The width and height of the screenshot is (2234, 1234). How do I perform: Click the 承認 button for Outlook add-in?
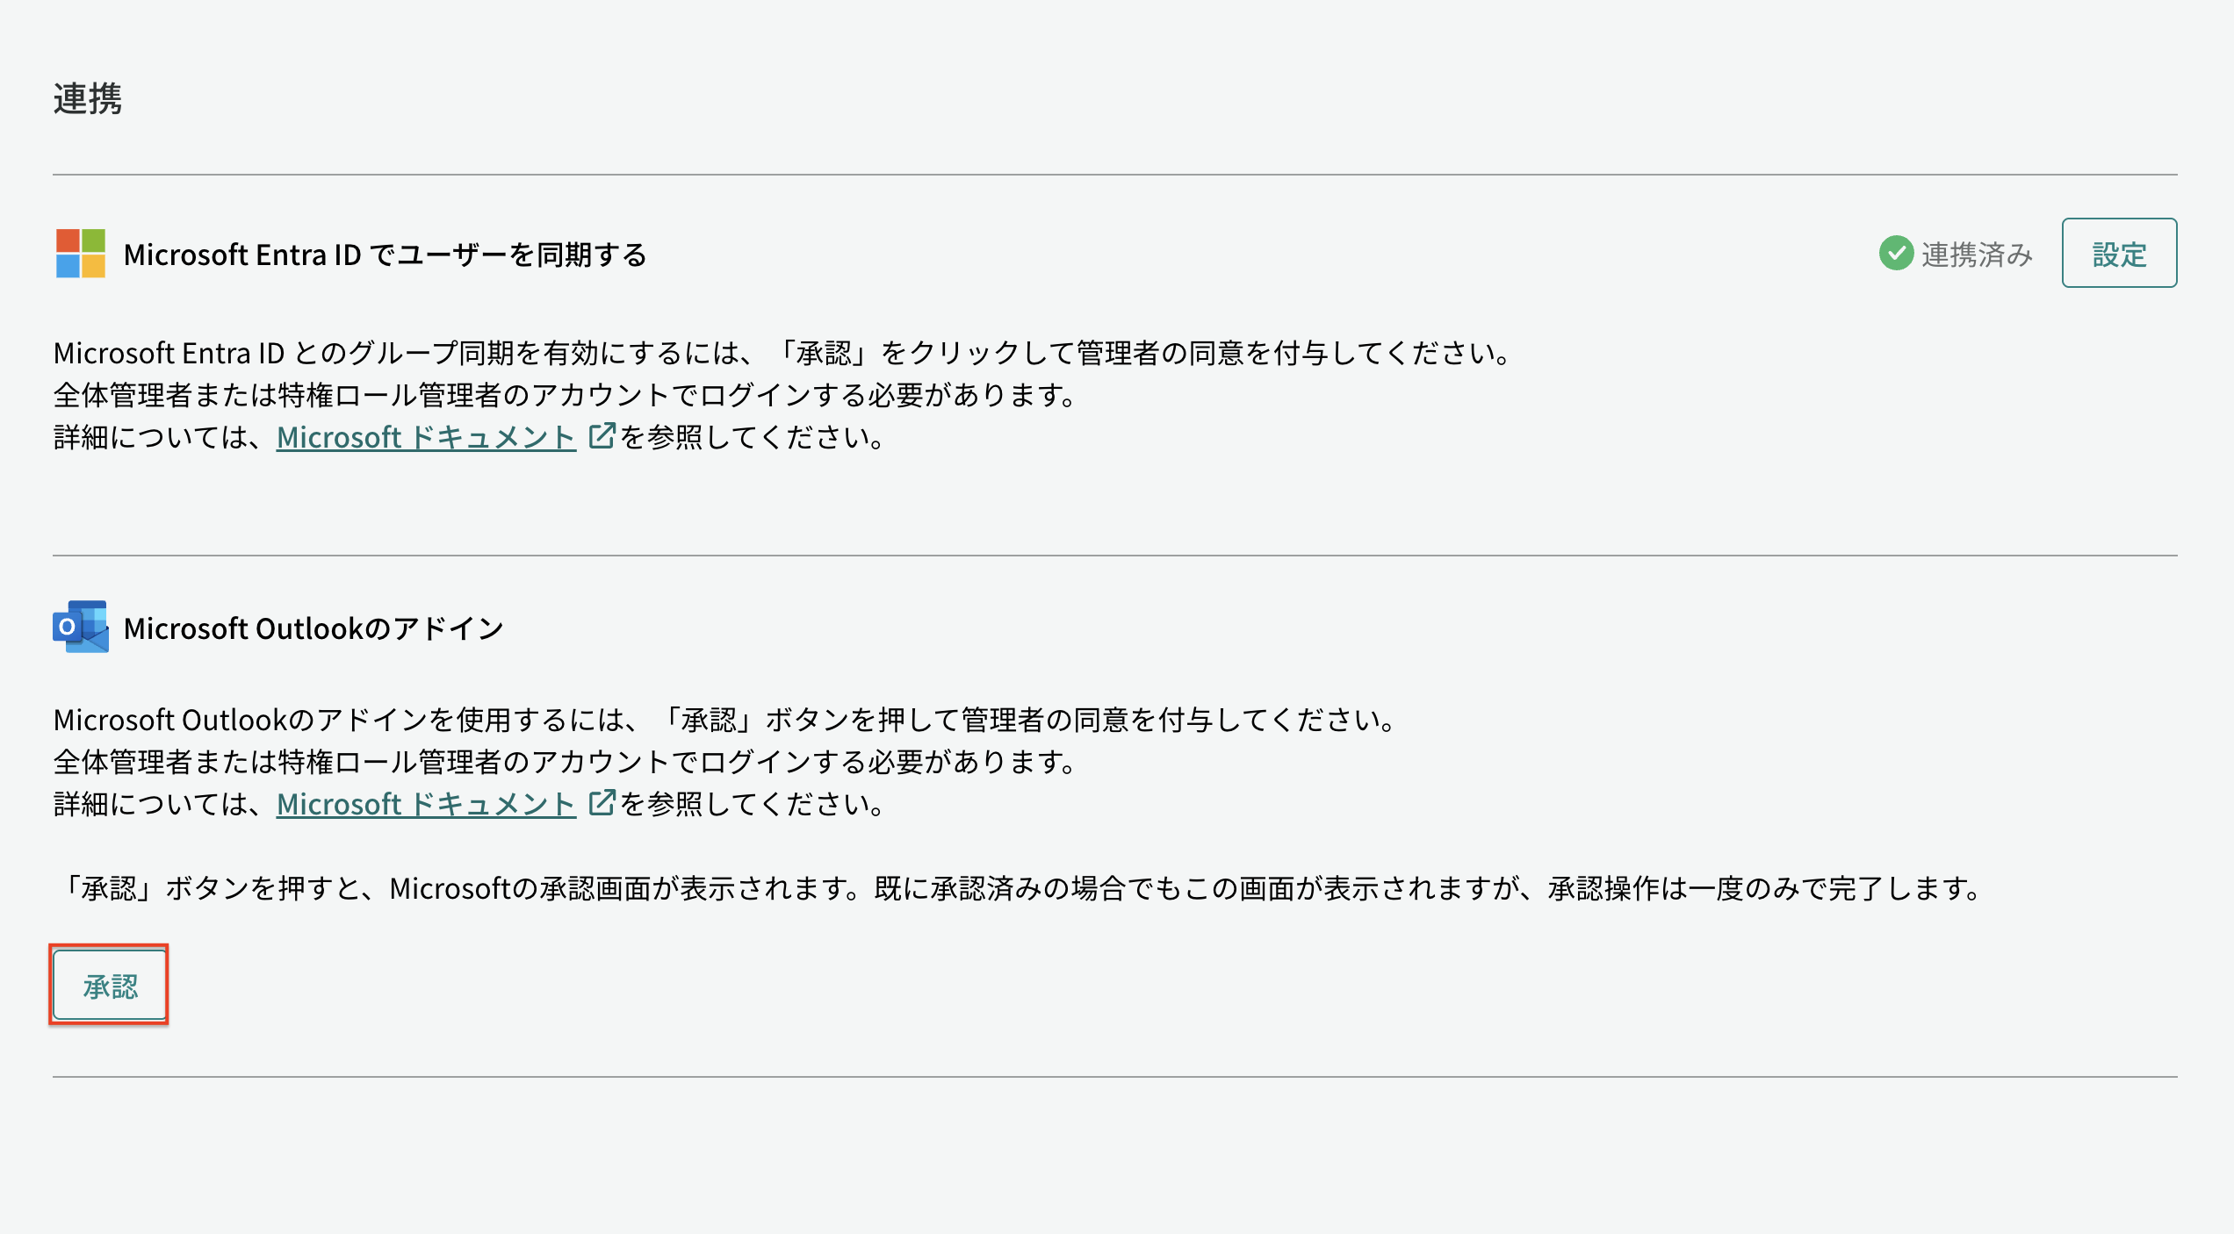pos(110,986)
